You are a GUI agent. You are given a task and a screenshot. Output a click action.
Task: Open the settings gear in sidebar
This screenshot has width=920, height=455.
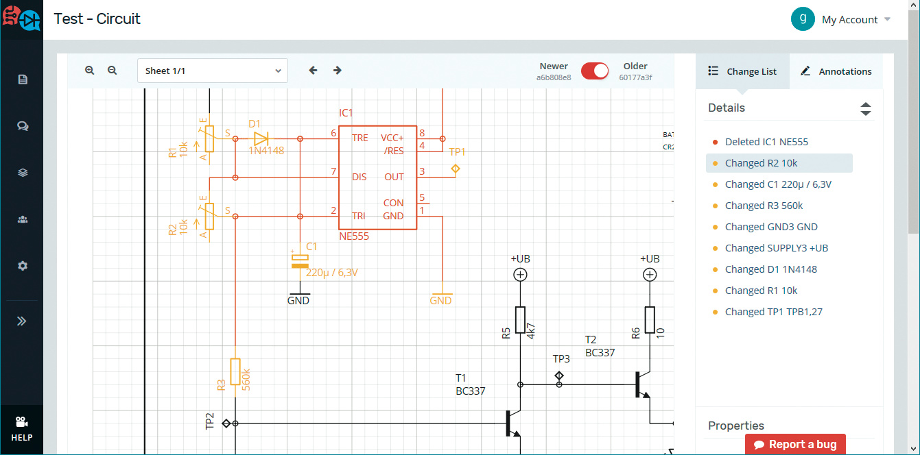(22, 266)
